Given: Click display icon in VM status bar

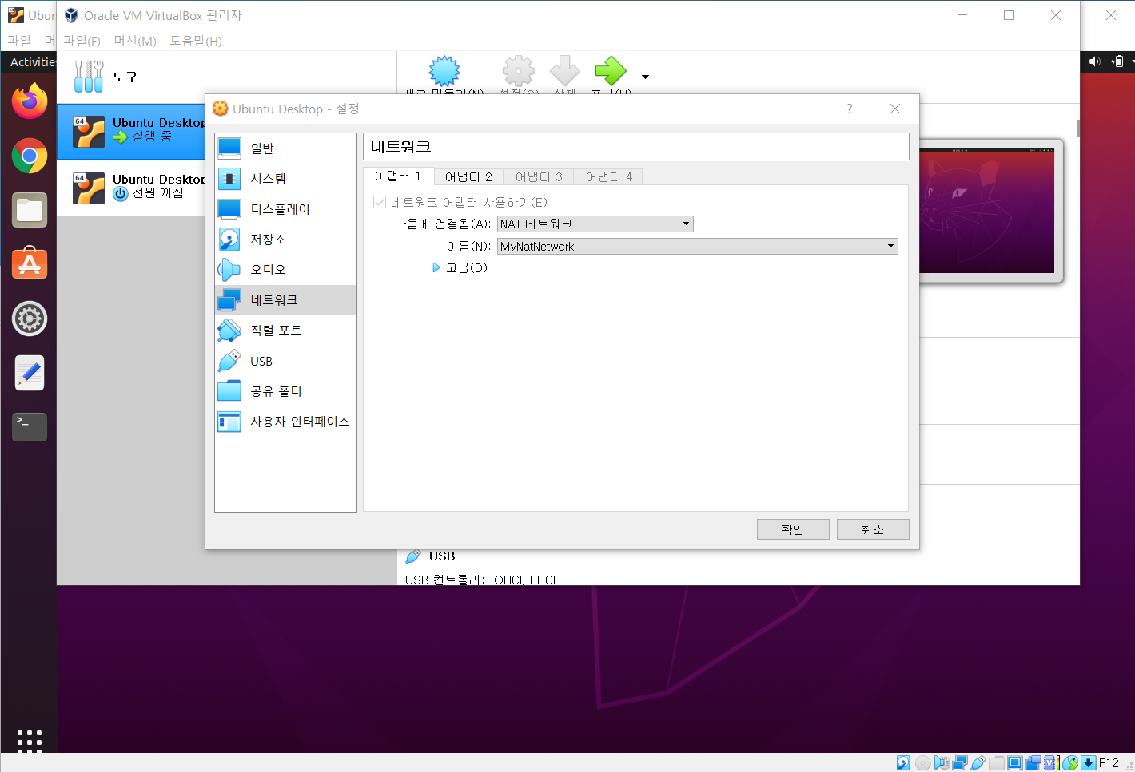Looking at the screenshot, I should coord(1015,763).
